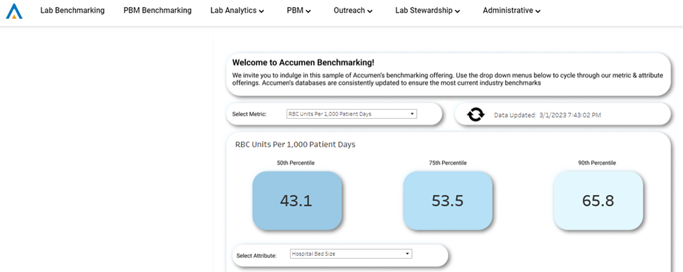Click the Welcome to Accumen Benchmarking heading
The width and height of the screenshot is (683, 272).
[x=303, y=62]
